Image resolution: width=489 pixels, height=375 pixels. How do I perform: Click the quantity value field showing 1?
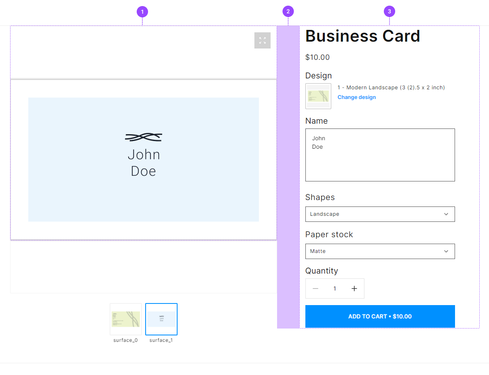tap(334, 289)
